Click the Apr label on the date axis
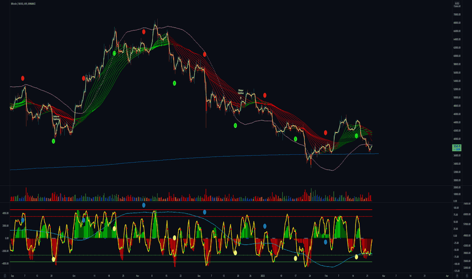 coord(447,275)
